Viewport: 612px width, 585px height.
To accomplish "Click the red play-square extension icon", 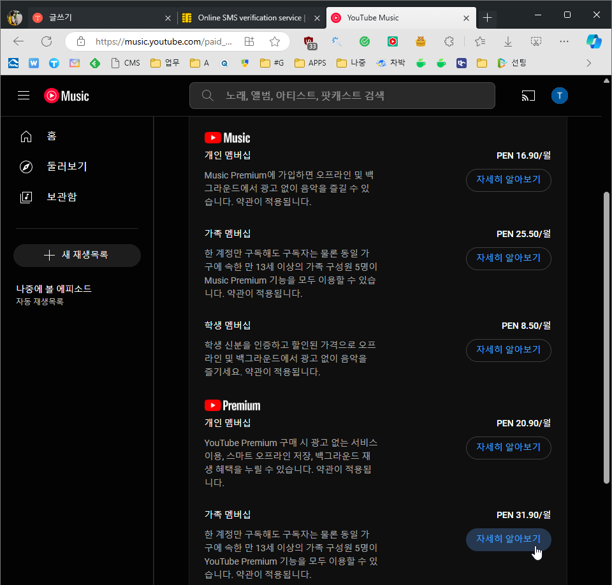I will click(x=393, y=41).
